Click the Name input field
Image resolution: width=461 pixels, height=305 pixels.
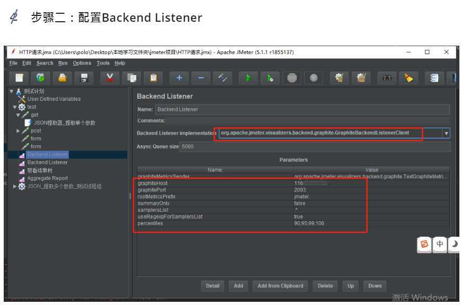(302, 109)
